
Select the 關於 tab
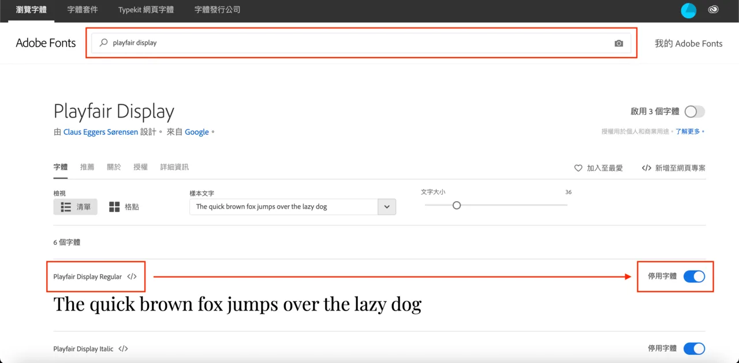click(x=114, y=167)
